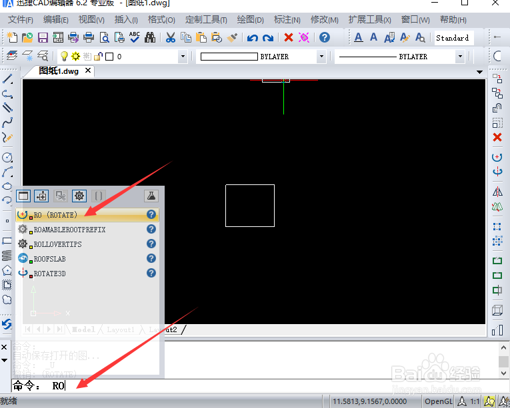The image size is (510, 408).
Task: Open the 修改(M) menu
Action: tap(324, 20)
